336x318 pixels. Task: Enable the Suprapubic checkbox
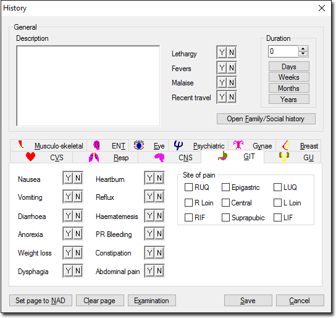225,217
